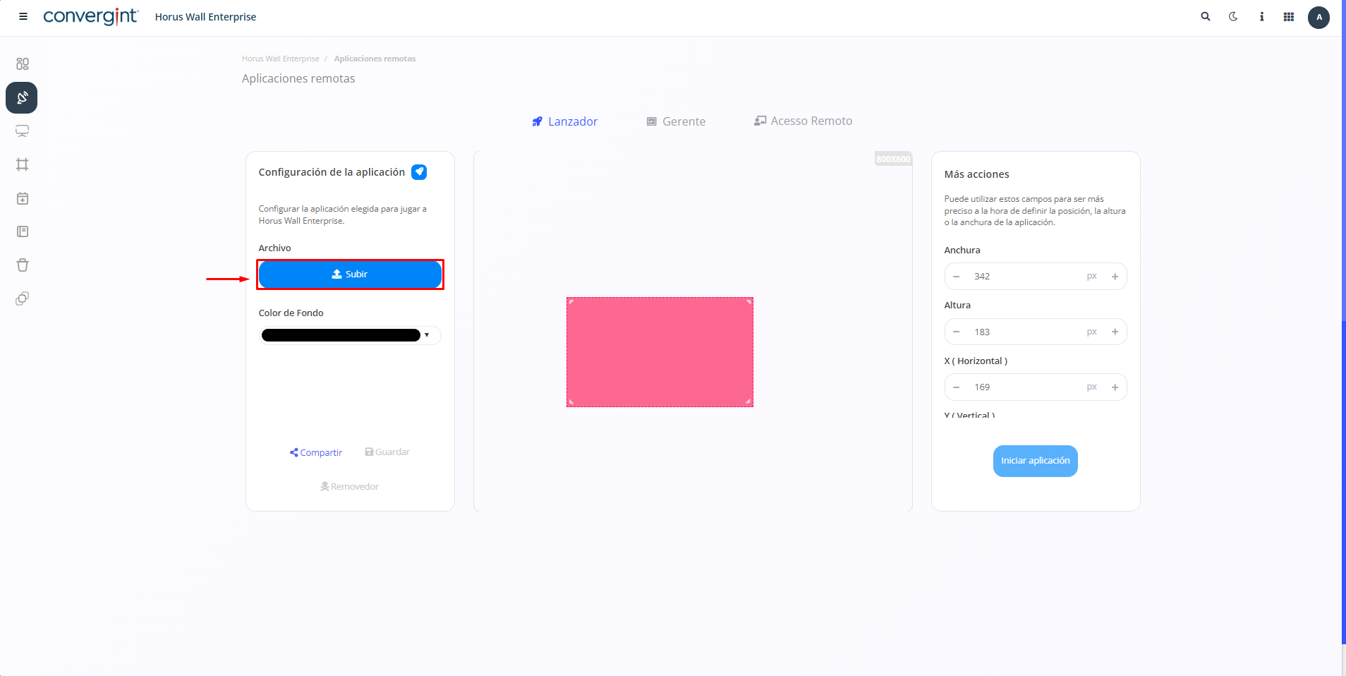Open the dashboard widgets sidebar icon
The height and width of the screenshot is (676, 1346).
coord(23,64)
